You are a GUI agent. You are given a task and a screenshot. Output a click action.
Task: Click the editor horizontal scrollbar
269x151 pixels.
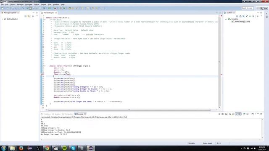(129, 110)
